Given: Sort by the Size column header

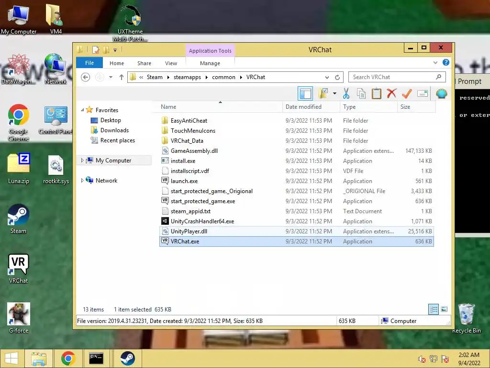Looking at the screenshot, I should [x=417, y=107].
